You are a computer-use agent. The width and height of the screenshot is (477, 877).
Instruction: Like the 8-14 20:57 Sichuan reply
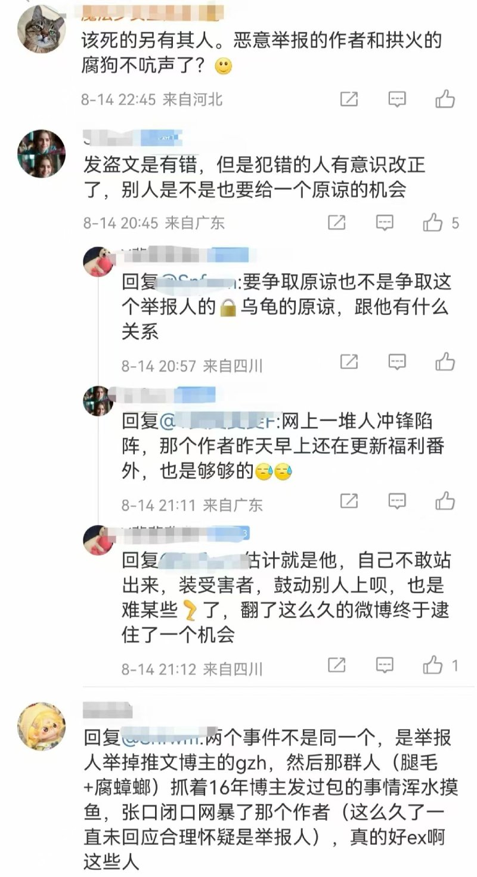click(x=445, y=362)
